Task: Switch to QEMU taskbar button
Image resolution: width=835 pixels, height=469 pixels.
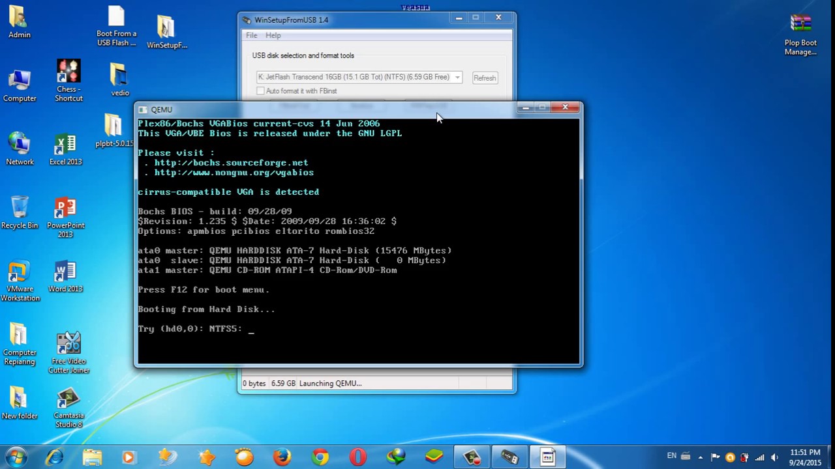Action: [548, 457]
